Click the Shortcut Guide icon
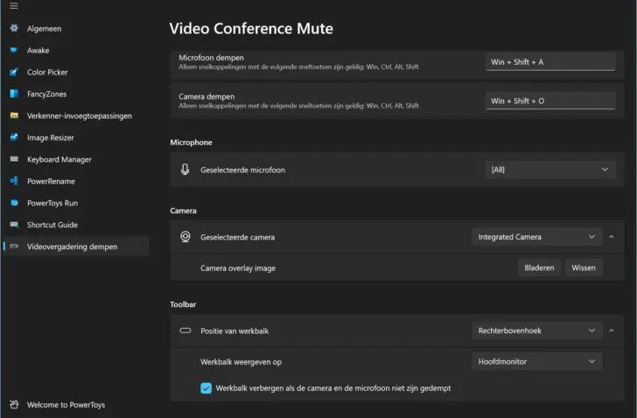Image resolution: width=637 pixels, height=418 pixels. pyautogui.click(x=14, y=225)
